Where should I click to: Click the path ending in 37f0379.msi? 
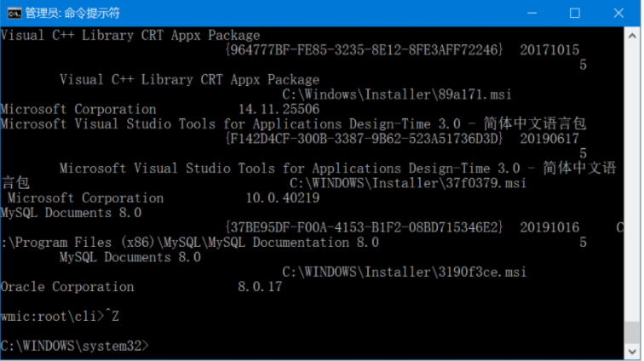[408, 183]
